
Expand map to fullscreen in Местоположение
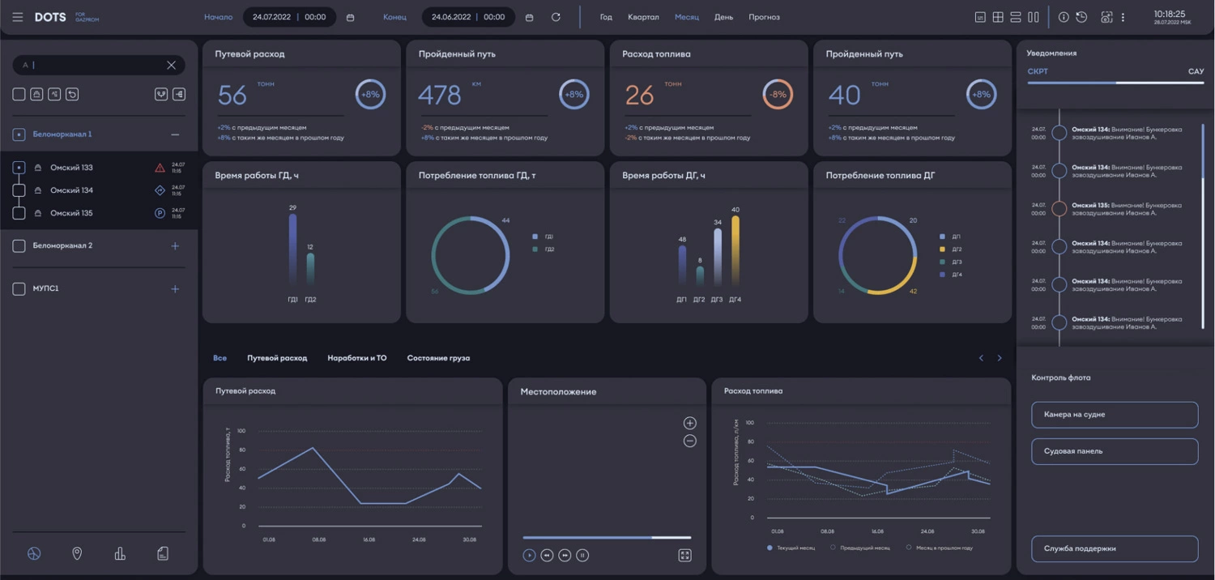click(x=684, y=555)
